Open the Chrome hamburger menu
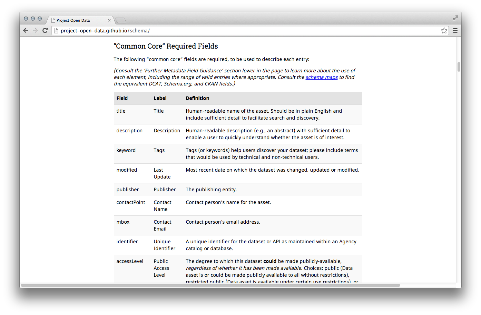Viewport: 481px width, 315px height. 455,31
